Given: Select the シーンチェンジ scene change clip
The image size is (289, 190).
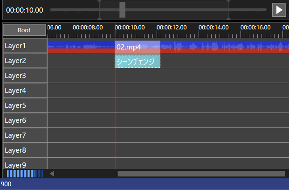Looking at the screenshot, I should 138,61.
